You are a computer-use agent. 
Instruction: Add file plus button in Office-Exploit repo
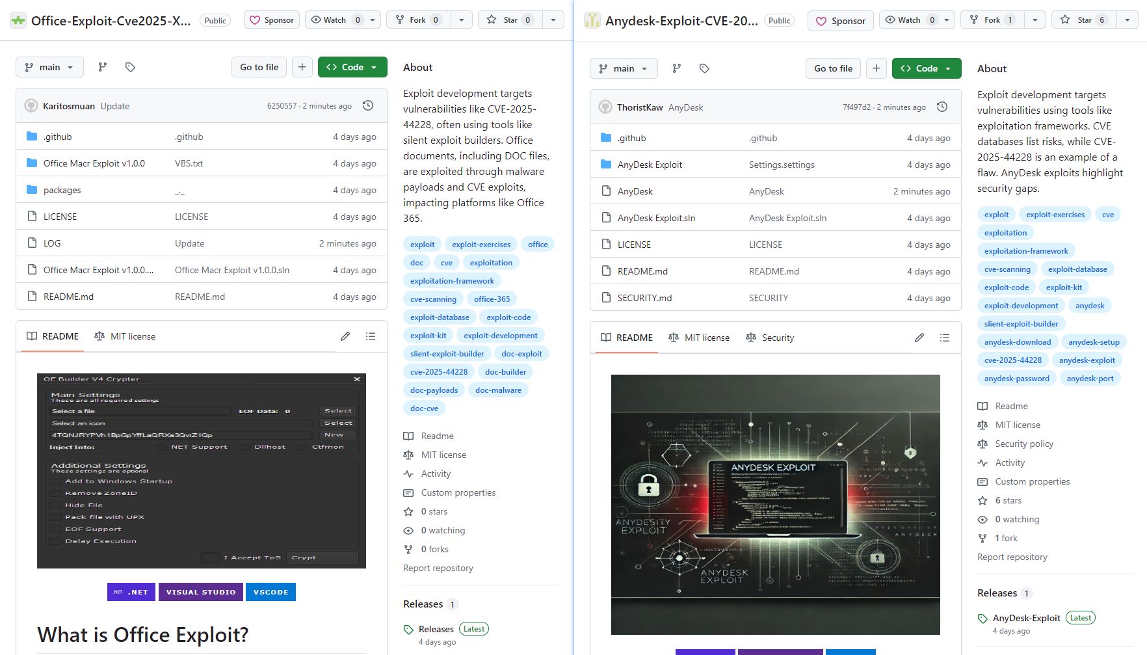tap(302, 67)
